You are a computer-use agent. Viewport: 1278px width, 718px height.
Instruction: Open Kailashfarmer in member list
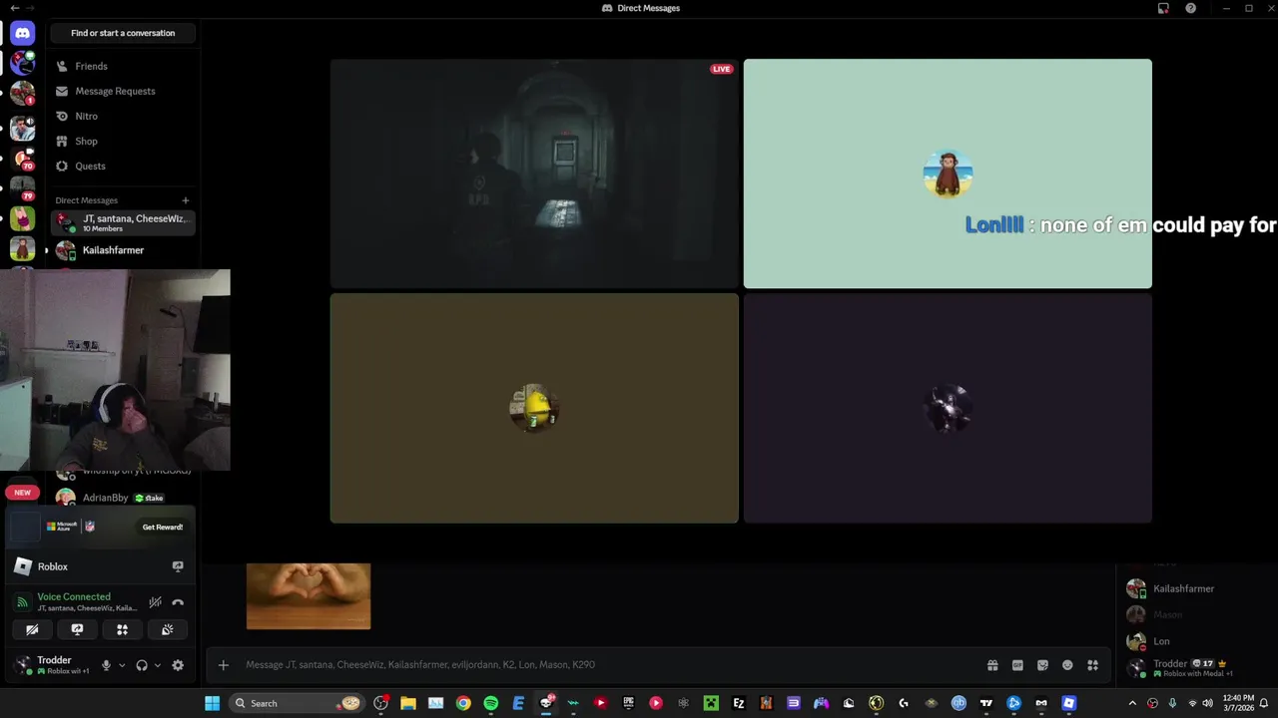click(1186, 588)
